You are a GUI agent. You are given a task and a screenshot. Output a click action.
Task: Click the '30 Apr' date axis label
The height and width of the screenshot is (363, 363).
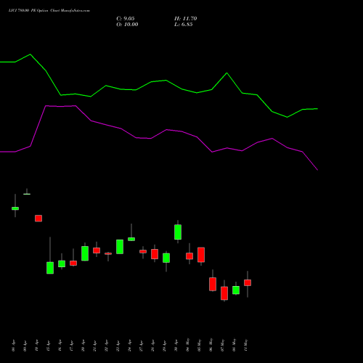coord(176,346)
